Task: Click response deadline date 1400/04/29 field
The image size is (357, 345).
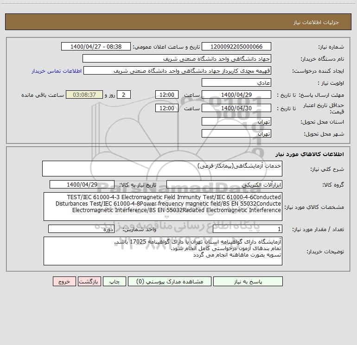Action: [236, 94]
